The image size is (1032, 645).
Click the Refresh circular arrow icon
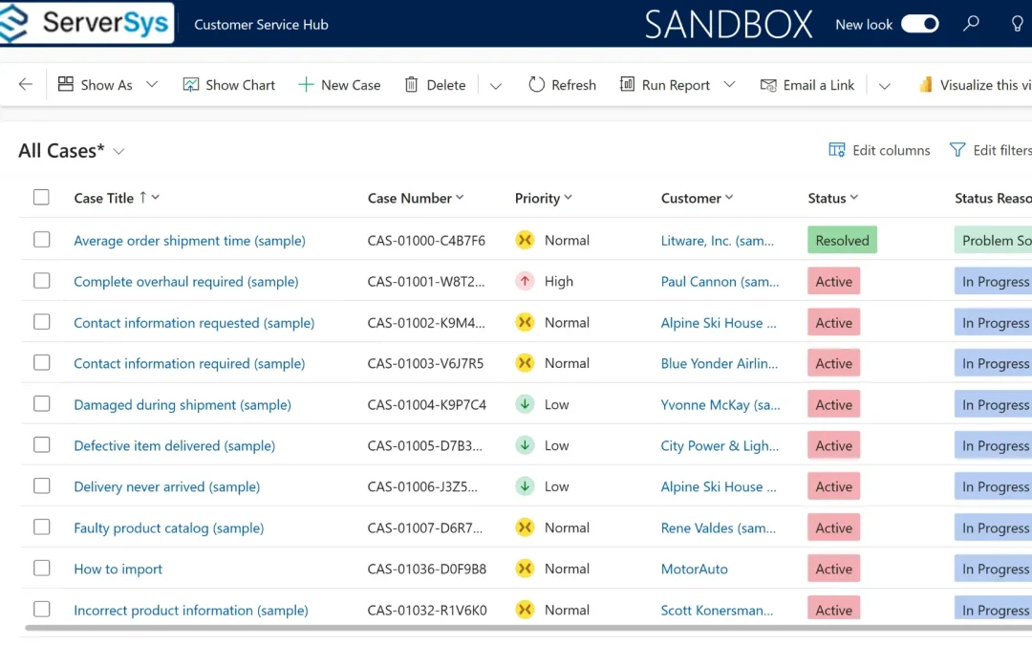pos(536,84)
